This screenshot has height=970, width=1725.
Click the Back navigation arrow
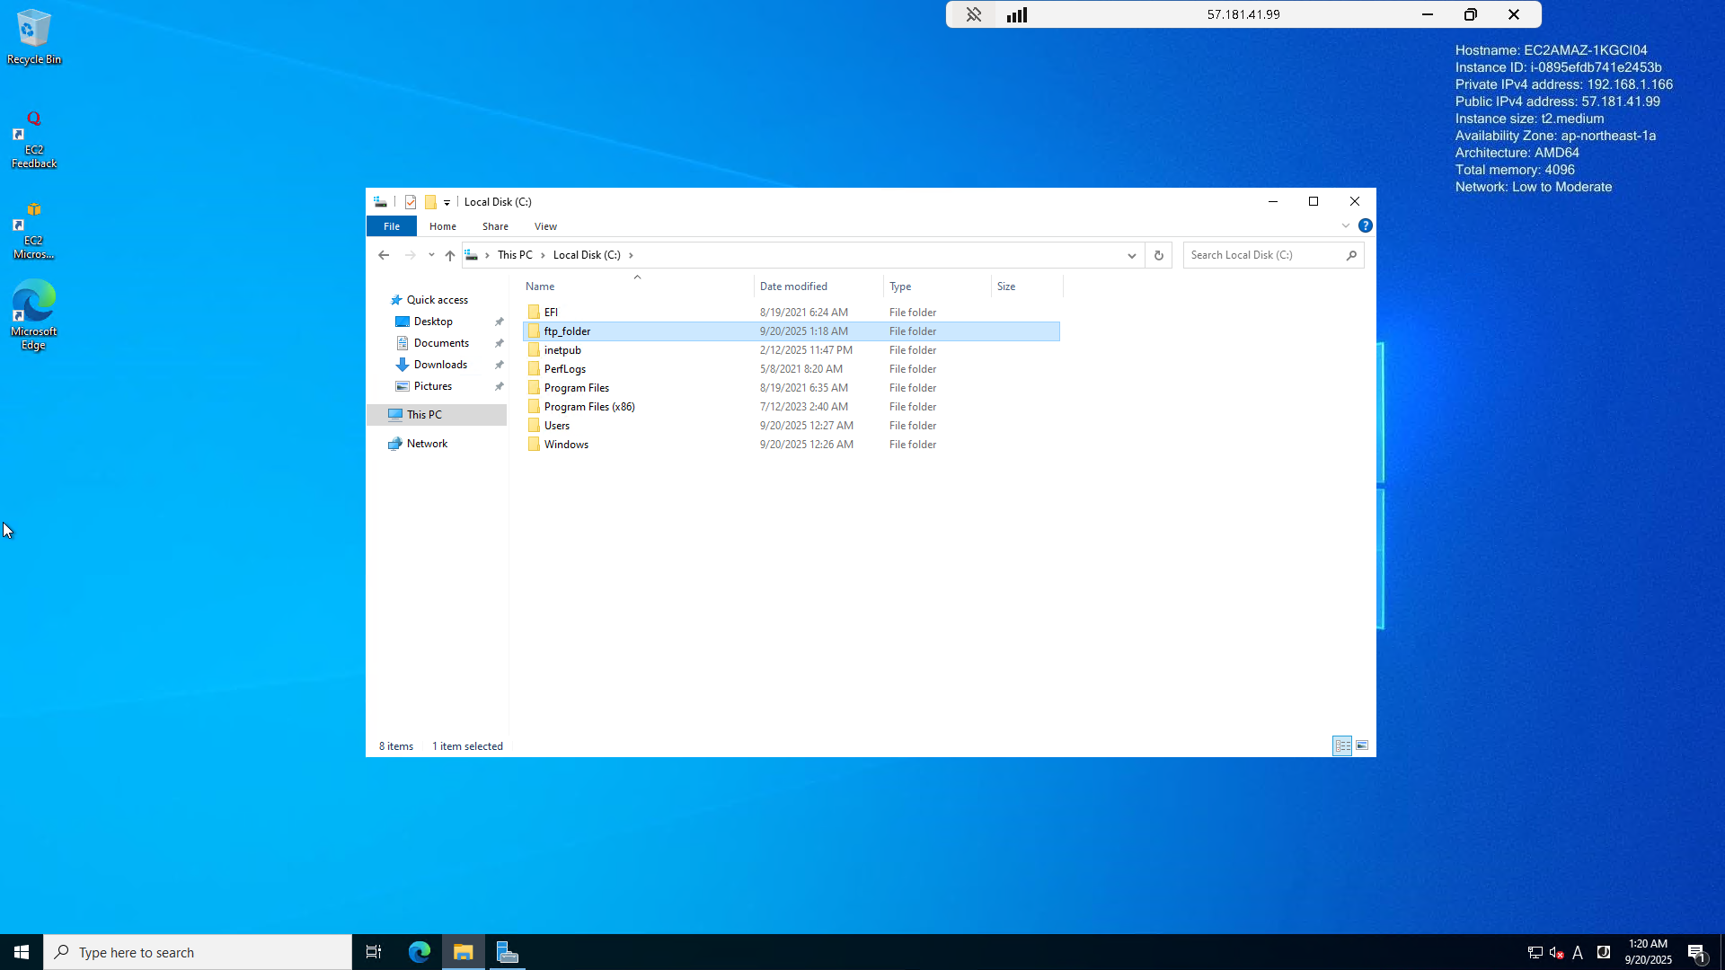[x=384, y=256]
